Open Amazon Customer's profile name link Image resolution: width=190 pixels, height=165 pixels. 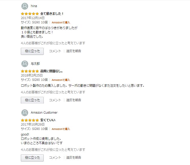44,113
